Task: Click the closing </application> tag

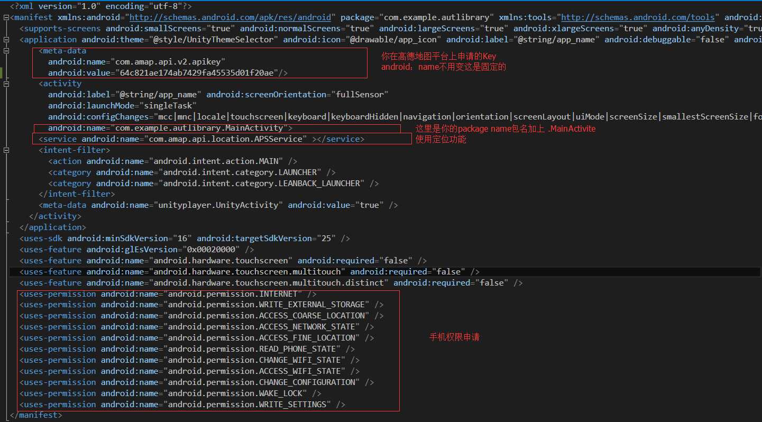Action: [52, 228]
